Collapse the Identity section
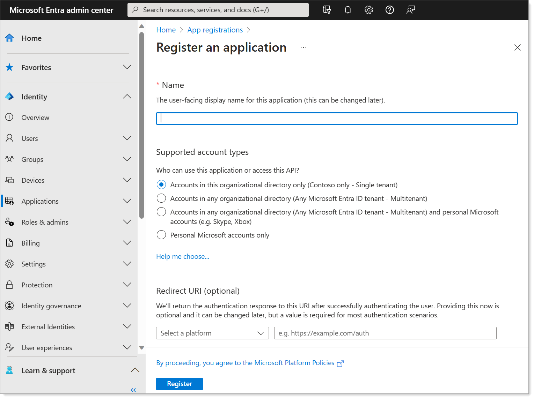 click(x=127, y=97)
